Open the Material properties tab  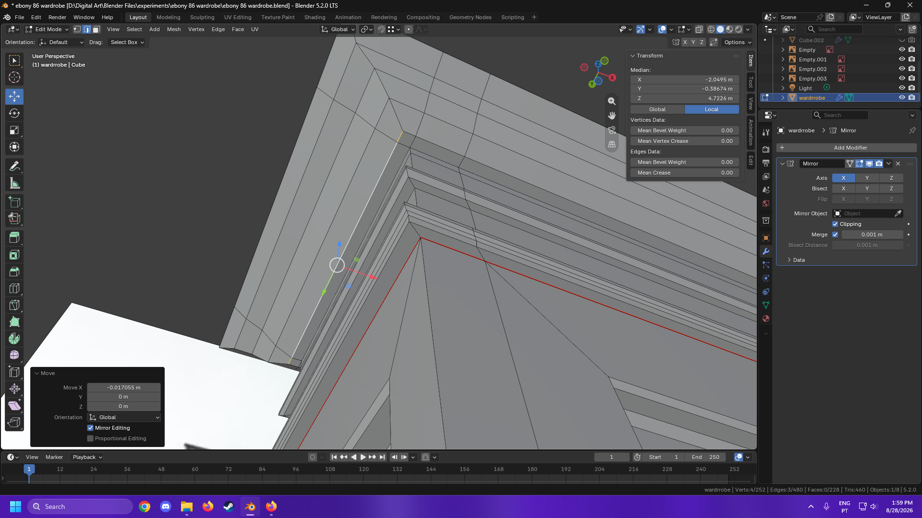(x=766, y=318)
